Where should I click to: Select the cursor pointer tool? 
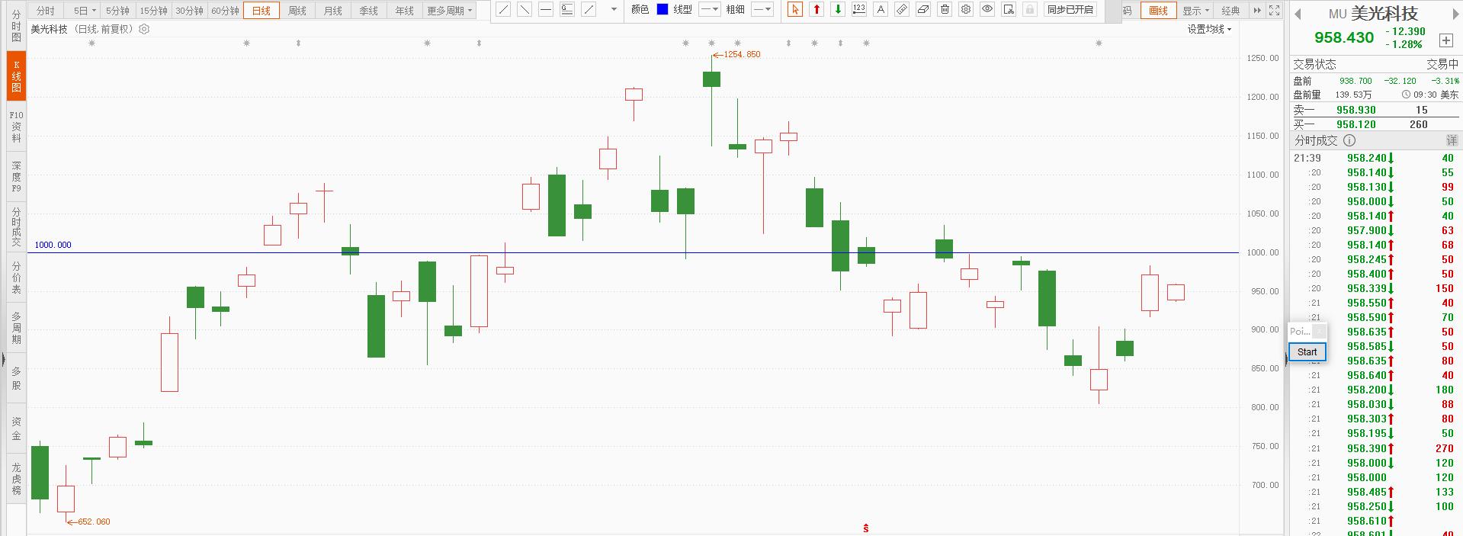795,9
